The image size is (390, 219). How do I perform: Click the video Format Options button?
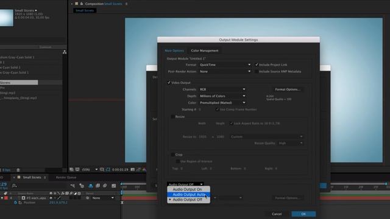click(288, 89)
